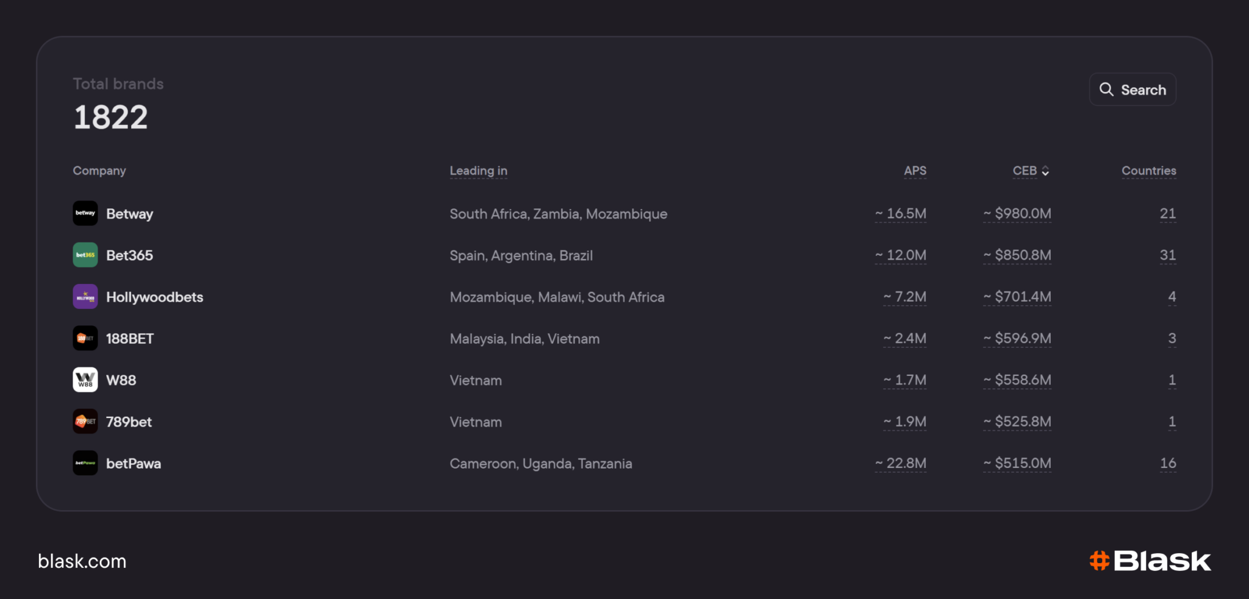Click the orange Blask hashtag logo
This screenshot has width=1249, height=599.
click(x=1099, y=561)
